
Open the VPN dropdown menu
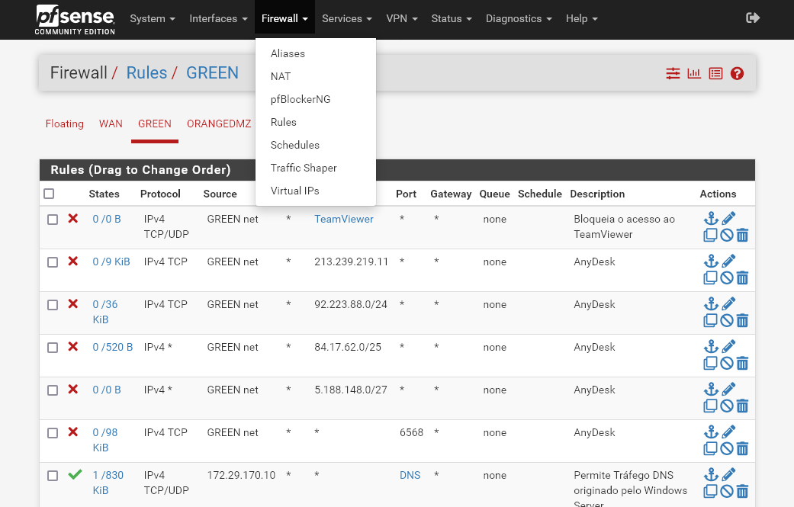[x=402, y=18]
